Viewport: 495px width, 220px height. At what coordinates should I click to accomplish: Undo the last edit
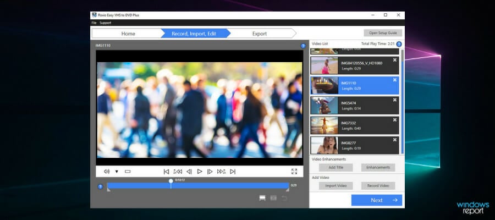tap(284, 198)
